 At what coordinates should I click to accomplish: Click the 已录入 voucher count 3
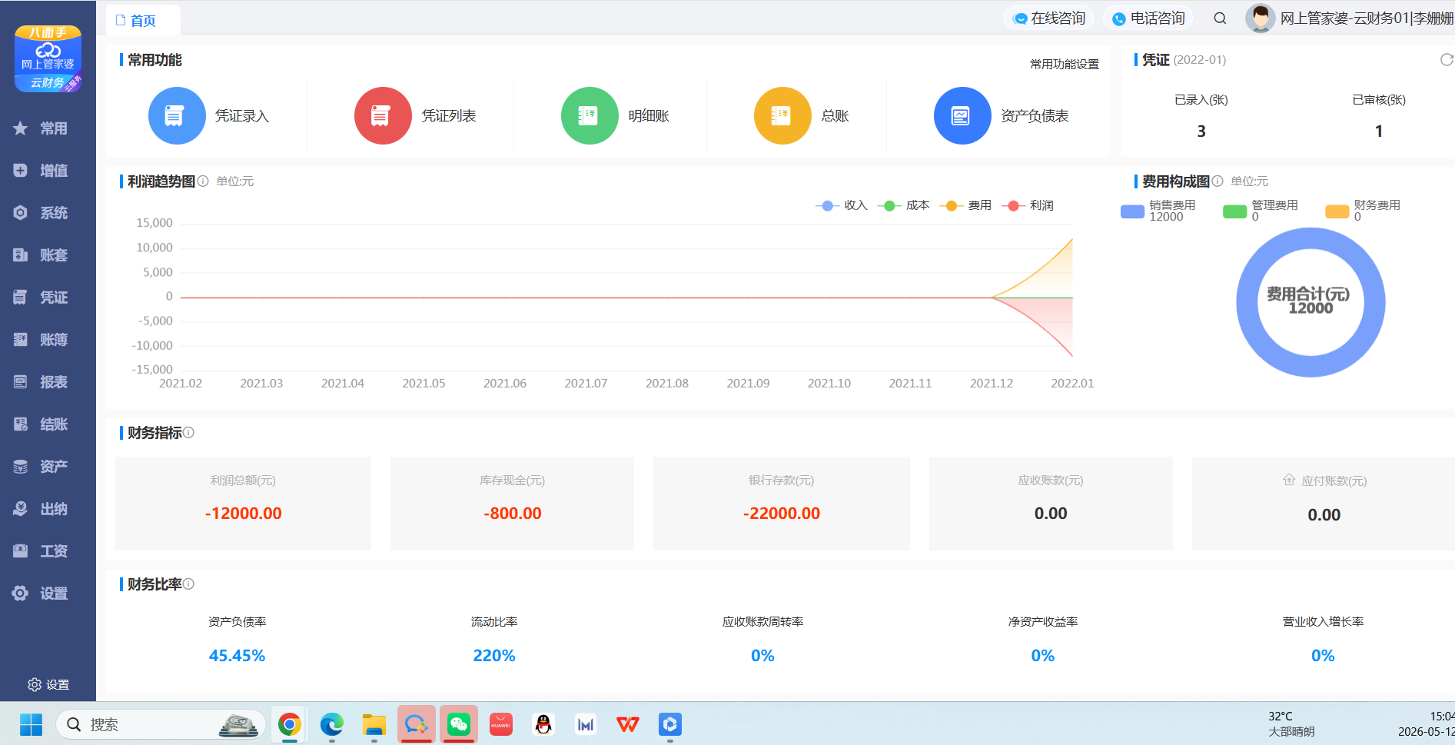click(1201, 131)
